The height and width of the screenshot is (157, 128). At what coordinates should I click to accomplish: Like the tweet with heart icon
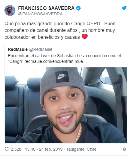tap(7, 149)
